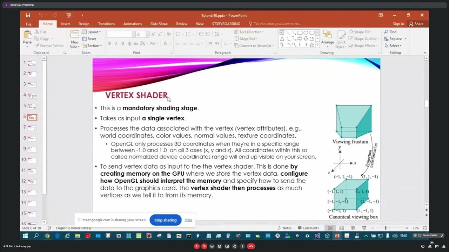Open Reading view from status bar
The image size is (449, 252).
[x=353, y=228]
